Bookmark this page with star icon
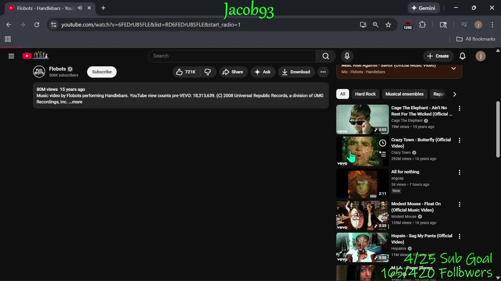This screenshot has width=501, height=281. pos(388,25)
